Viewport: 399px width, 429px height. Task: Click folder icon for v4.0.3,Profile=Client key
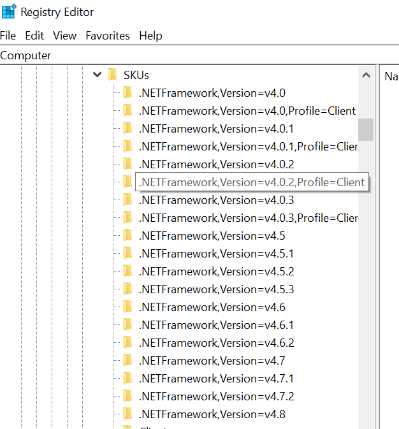(x=128, y=218)
